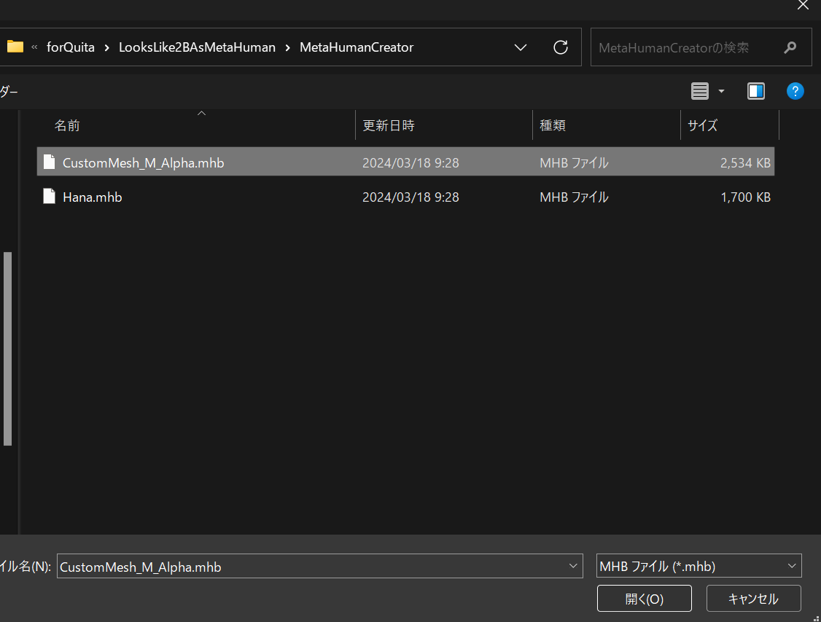Image resolution: width=821 pixels, height=622 pixels.
Task: Click the change view icon on the toolbar
Action: 699,90
